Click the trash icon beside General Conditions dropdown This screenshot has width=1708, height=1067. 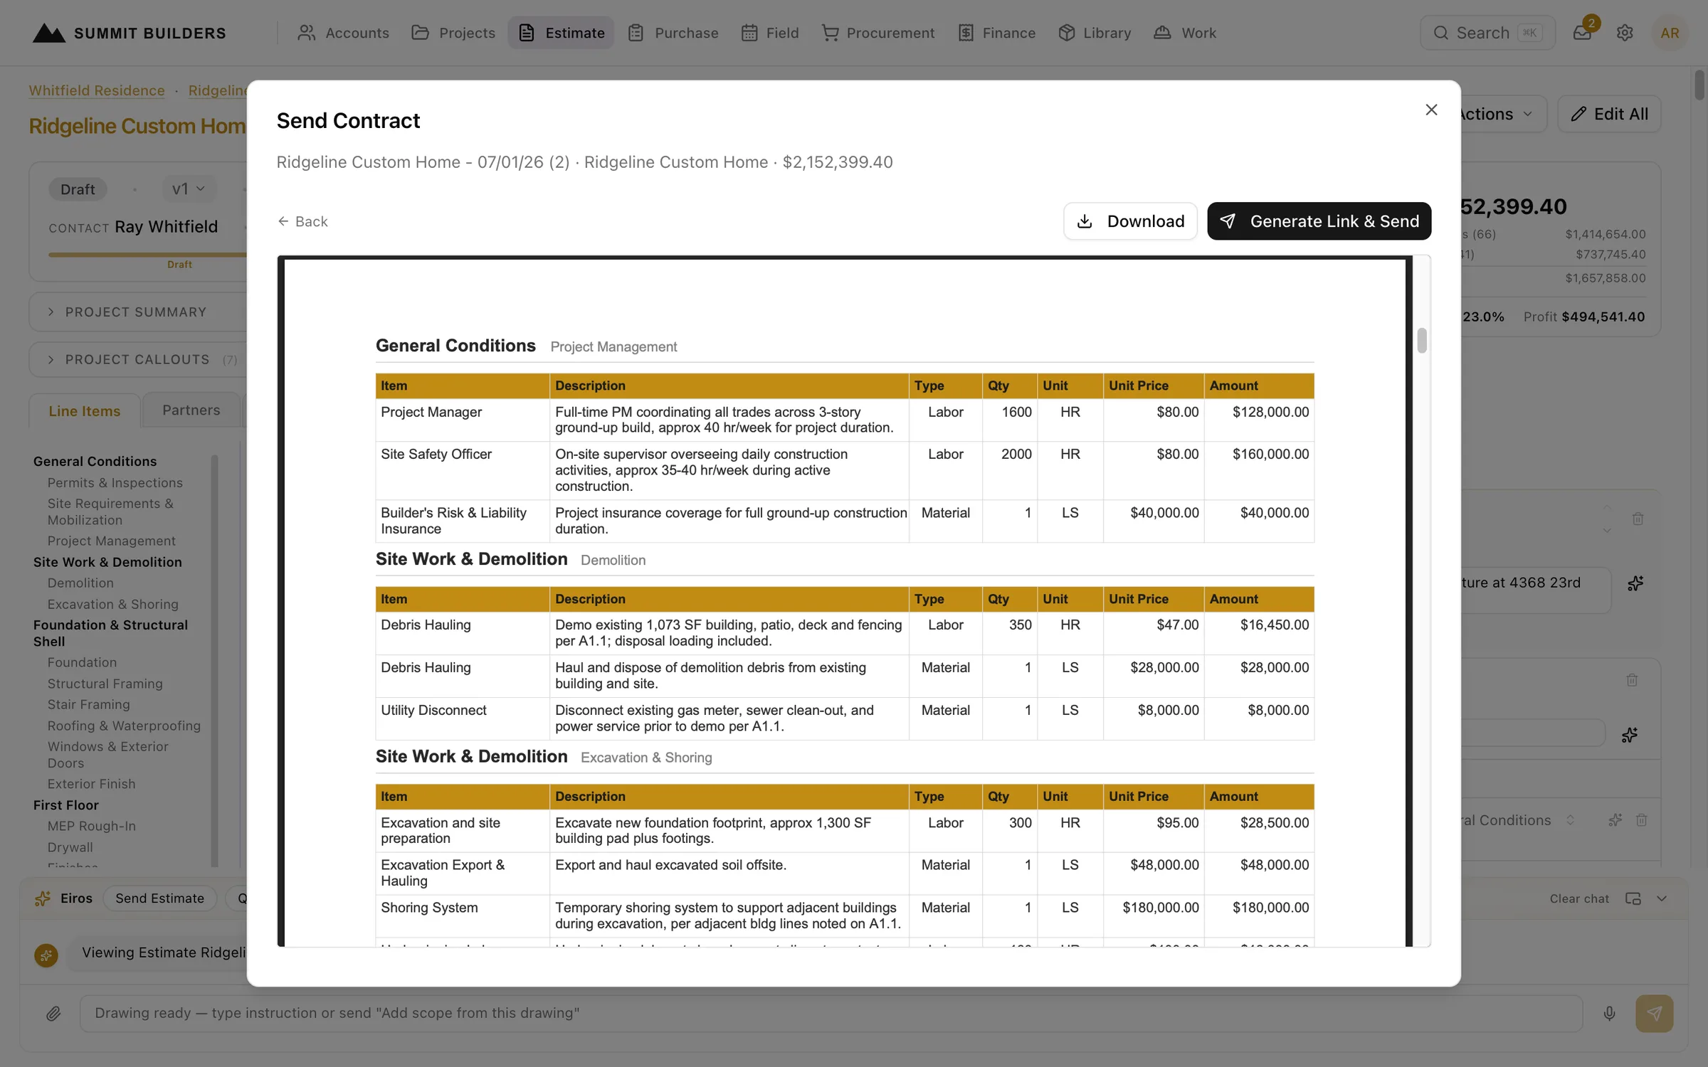tap(1642, 820)
